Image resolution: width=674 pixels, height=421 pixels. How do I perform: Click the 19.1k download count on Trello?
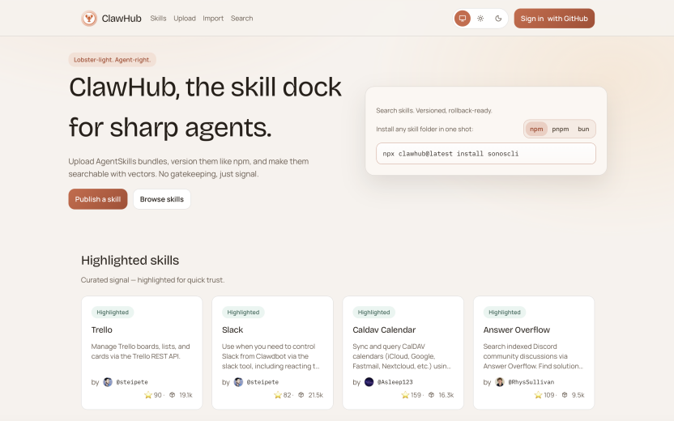tap(186, 395)
